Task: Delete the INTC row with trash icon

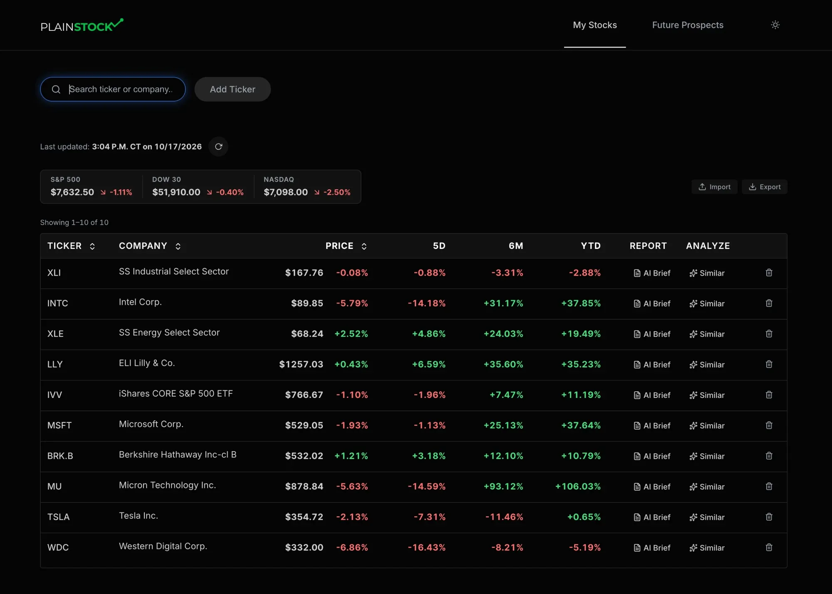Action: (769, 303)
